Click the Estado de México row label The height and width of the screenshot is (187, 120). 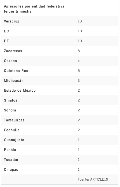[x=20, y=90]
